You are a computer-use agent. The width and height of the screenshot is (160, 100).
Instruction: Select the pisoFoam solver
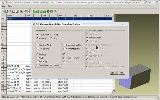(x=92, y=41)
